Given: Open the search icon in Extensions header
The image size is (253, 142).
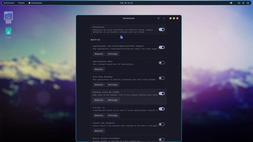Looking at the screenshot, I should pyautogui.click(x=159, y=19).
